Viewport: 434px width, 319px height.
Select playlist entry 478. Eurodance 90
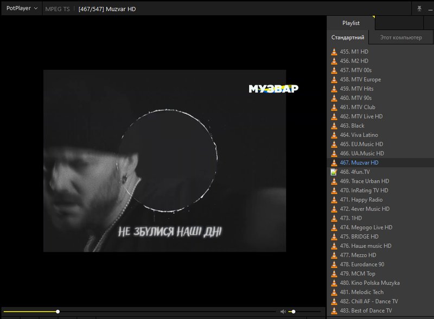[x=380, y=264]
